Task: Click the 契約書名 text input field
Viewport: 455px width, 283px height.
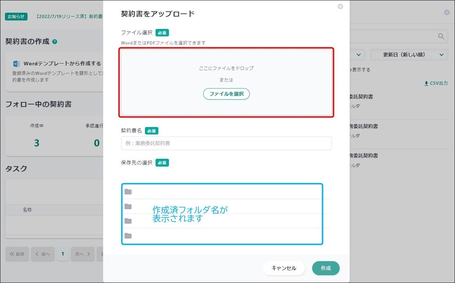Action: point(226,143)
